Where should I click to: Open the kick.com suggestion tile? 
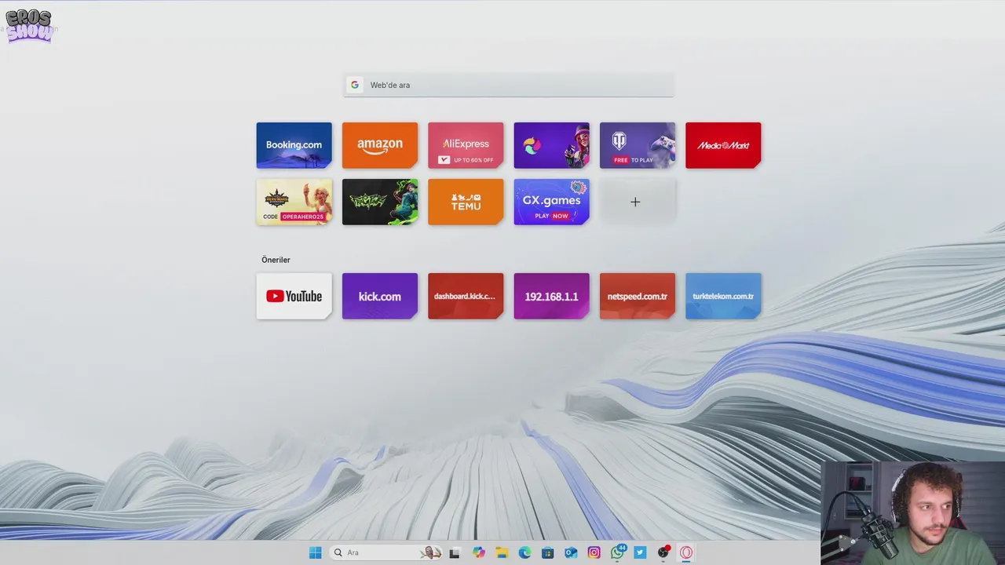[x=380, y=296]
